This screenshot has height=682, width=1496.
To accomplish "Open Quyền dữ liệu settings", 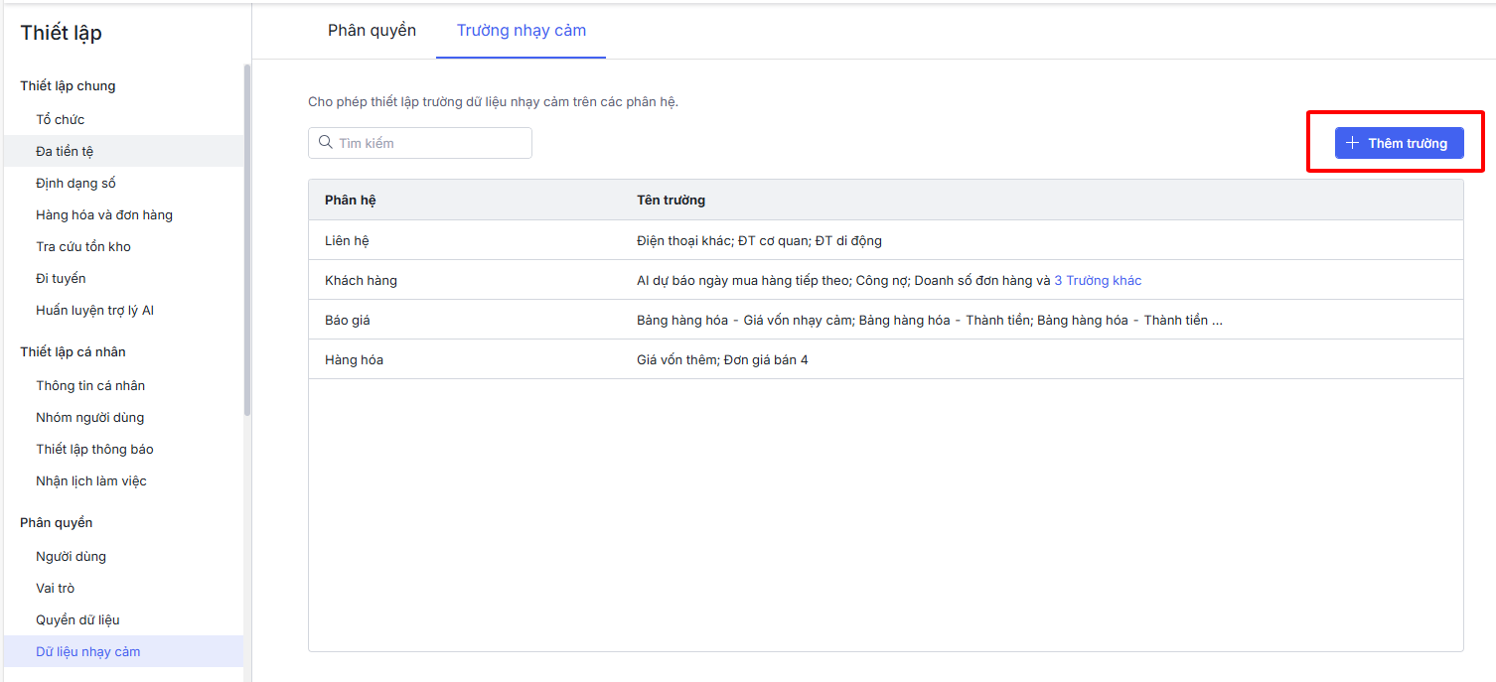I will 77,620.
